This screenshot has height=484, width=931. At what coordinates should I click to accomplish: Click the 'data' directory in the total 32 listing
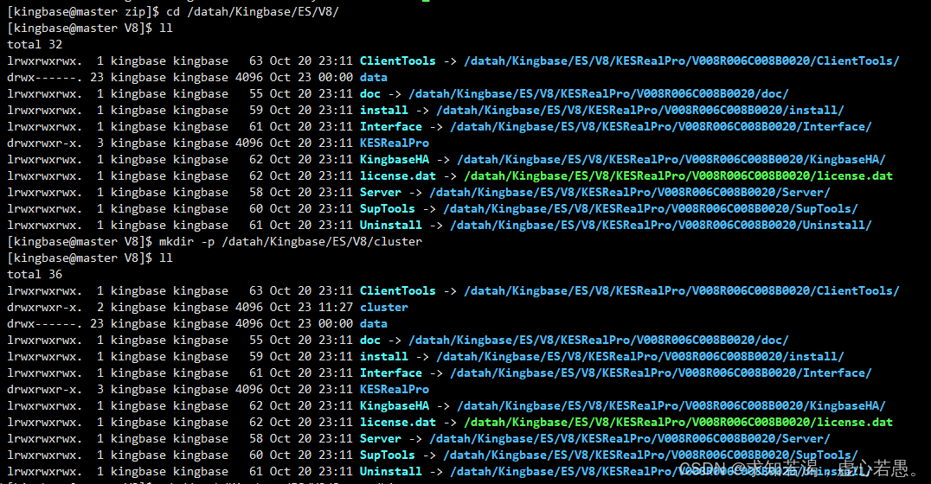pyautogui.click(x=374, y=78)
